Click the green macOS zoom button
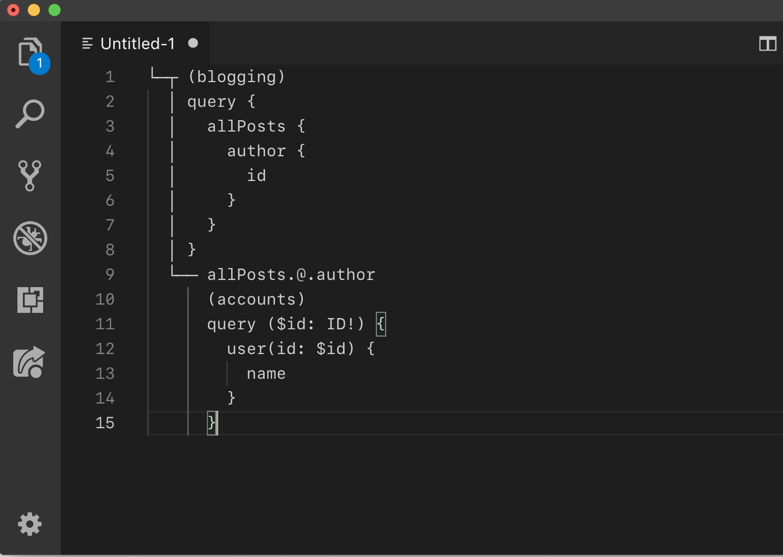This screenshot has height=557, width=783. click(x=54, y=10)
